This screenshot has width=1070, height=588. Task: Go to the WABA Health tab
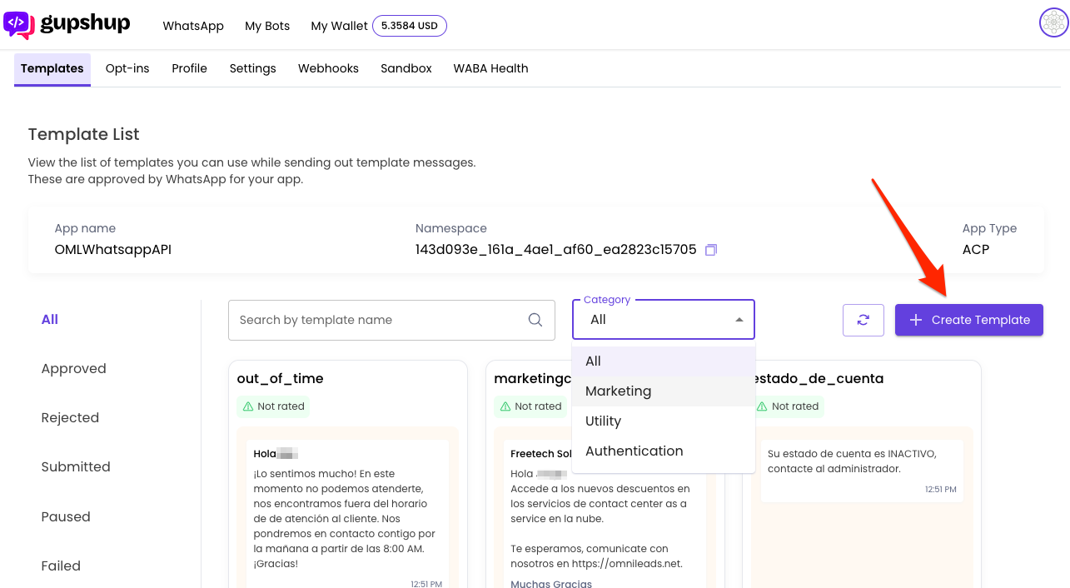[490, 68]
